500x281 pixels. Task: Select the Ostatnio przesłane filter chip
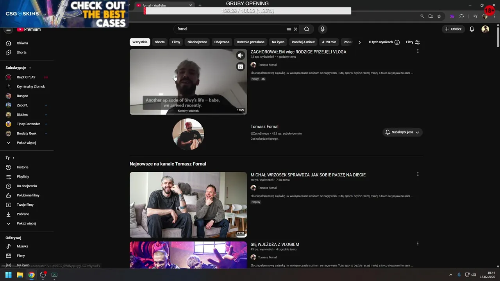(250, 42)
